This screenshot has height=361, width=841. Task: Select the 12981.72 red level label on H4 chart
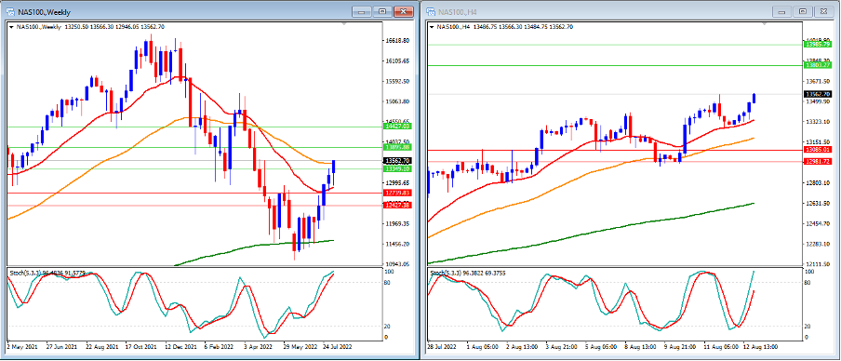(x=818, y=162)
